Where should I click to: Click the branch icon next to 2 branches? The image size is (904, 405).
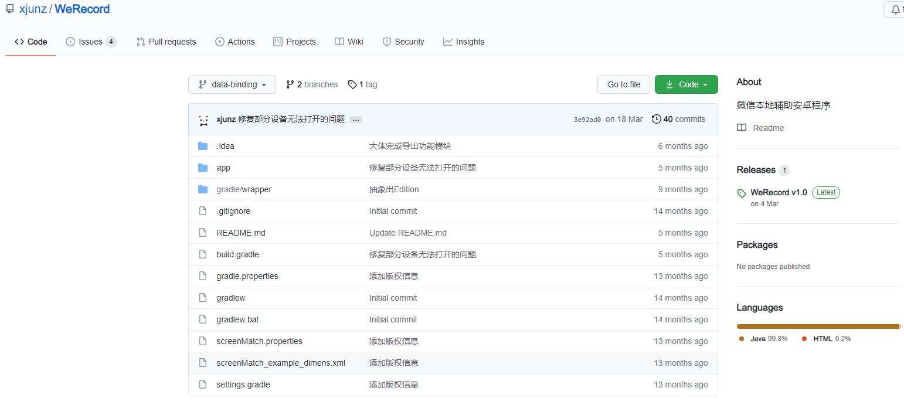[x=290, y=84]
